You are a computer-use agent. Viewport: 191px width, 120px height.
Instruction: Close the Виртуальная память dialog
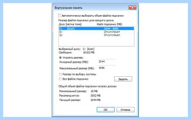point(132,8)
